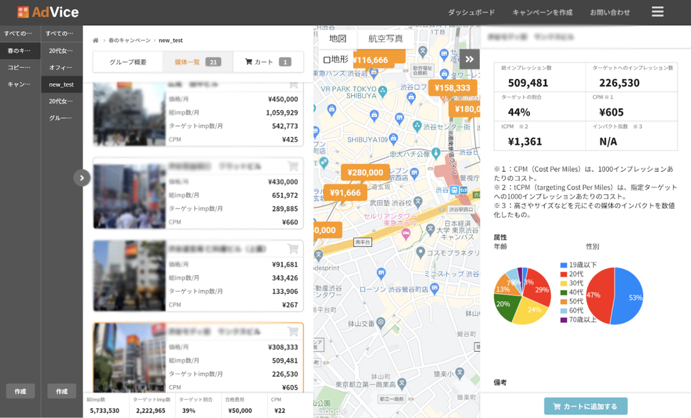Open the カート tab
This screenshot has height=418, width=691.
268,62
